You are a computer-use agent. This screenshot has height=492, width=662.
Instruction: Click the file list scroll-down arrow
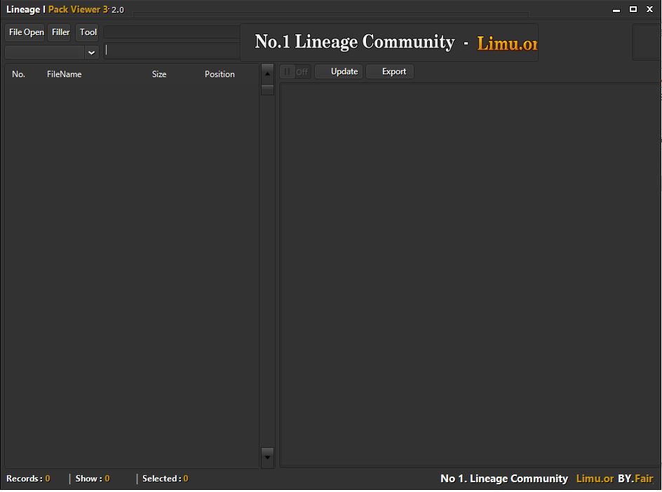tap(267, 458)
